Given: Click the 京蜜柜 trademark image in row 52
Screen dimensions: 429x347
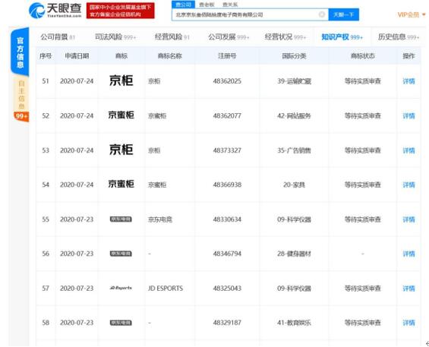Looking at the screenshot, I should pos(121,115).
